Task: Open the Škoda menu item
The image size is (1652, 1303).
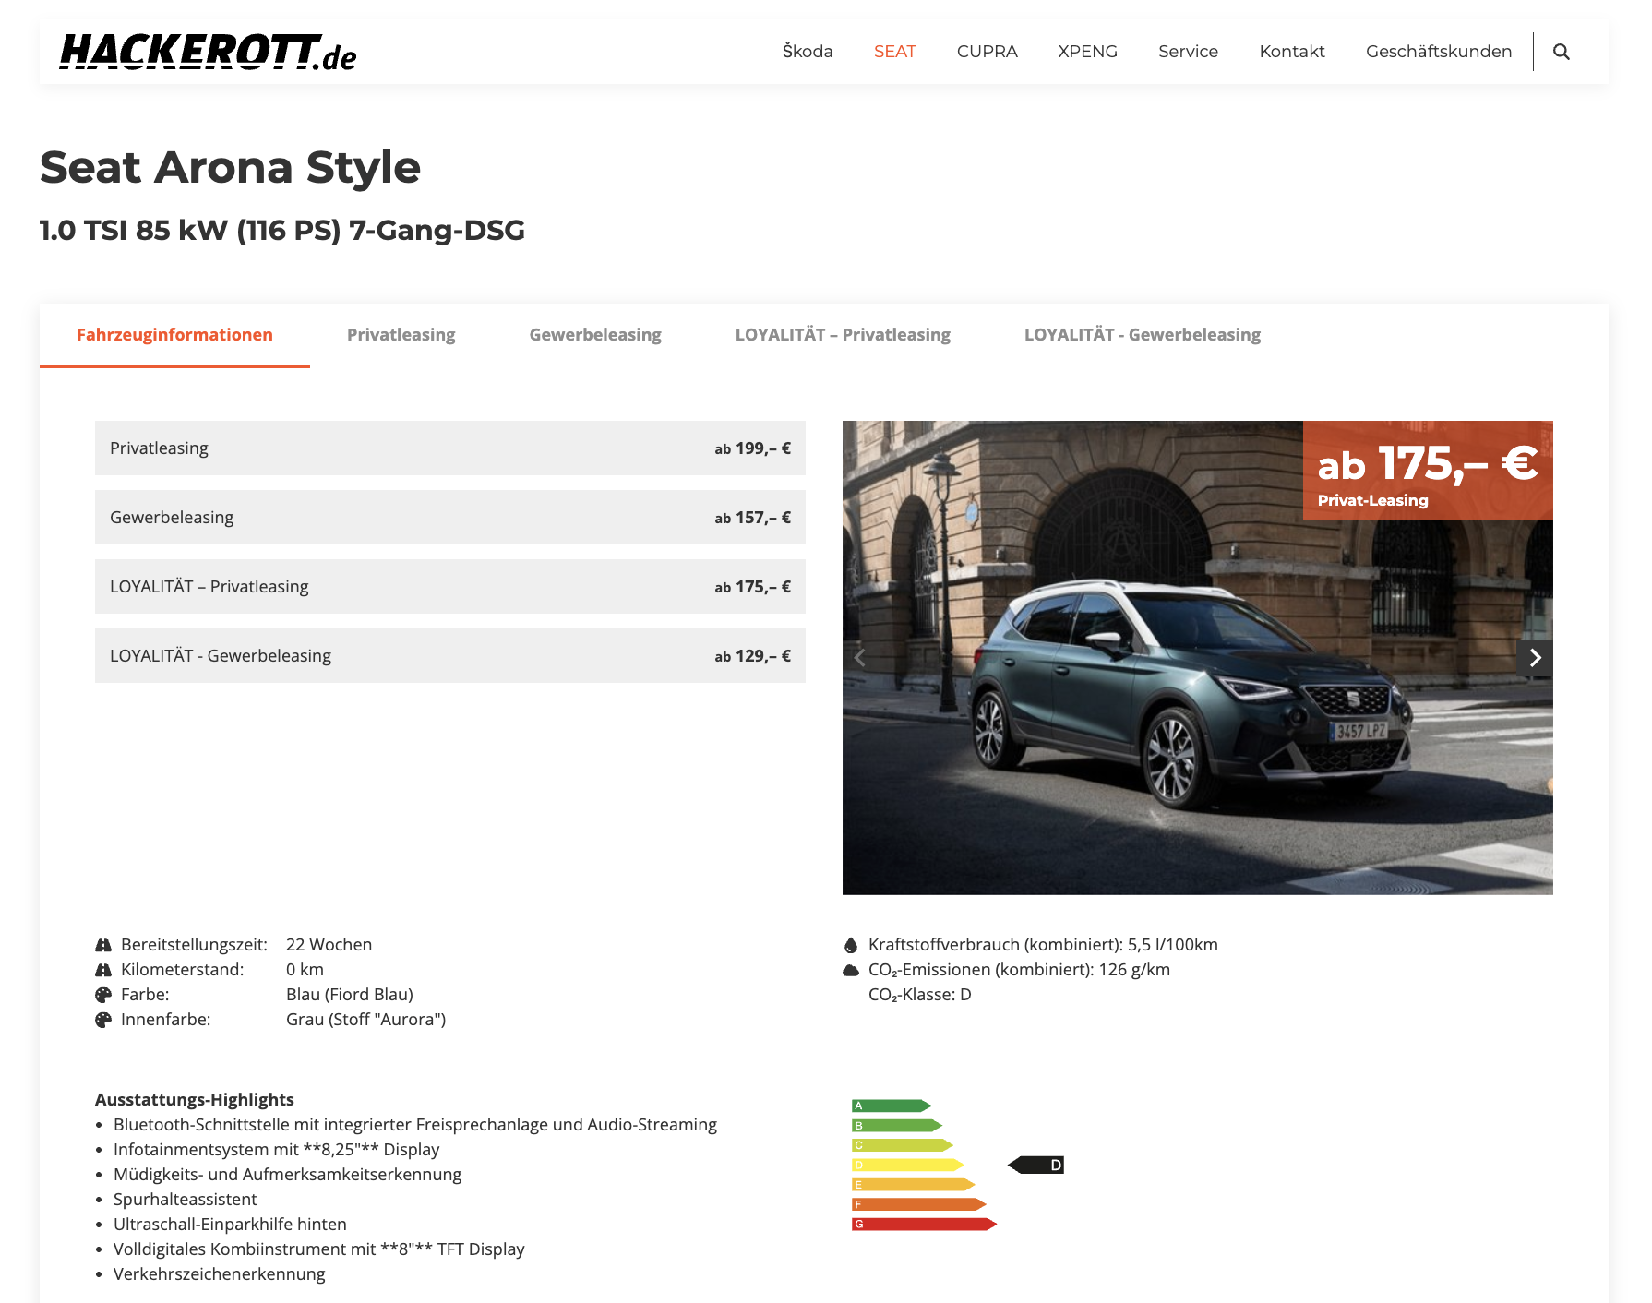Action: click(x=808, y=52)
